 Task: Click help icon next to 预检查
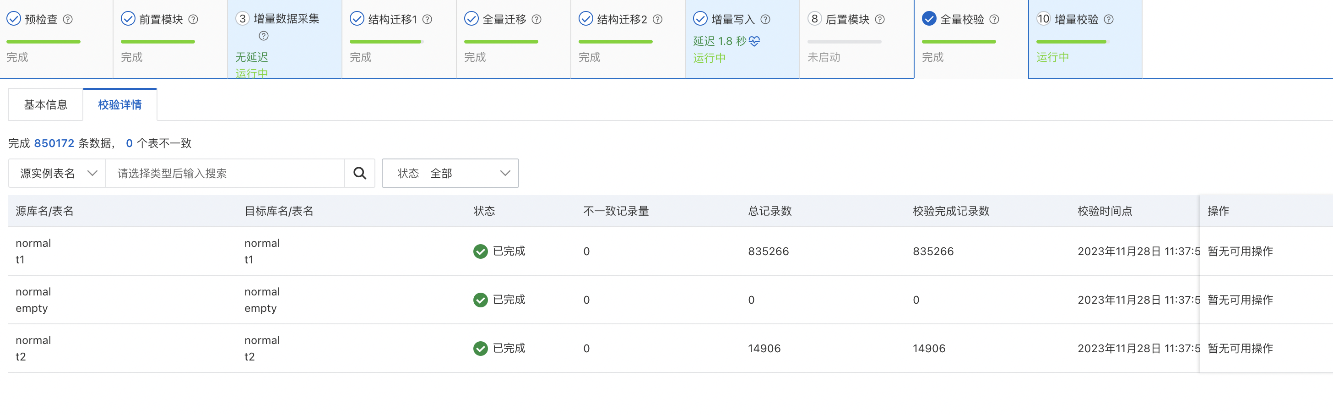point(68,19)
